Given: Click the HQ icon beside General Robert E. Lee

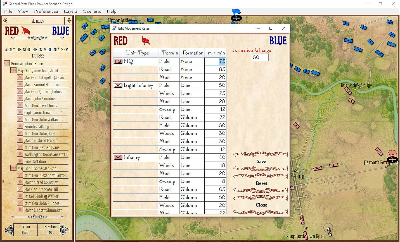Looking at the screenshot, I should coord(7,63).
